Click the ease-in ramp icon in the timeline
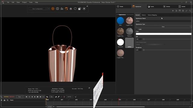 point(56,97)
